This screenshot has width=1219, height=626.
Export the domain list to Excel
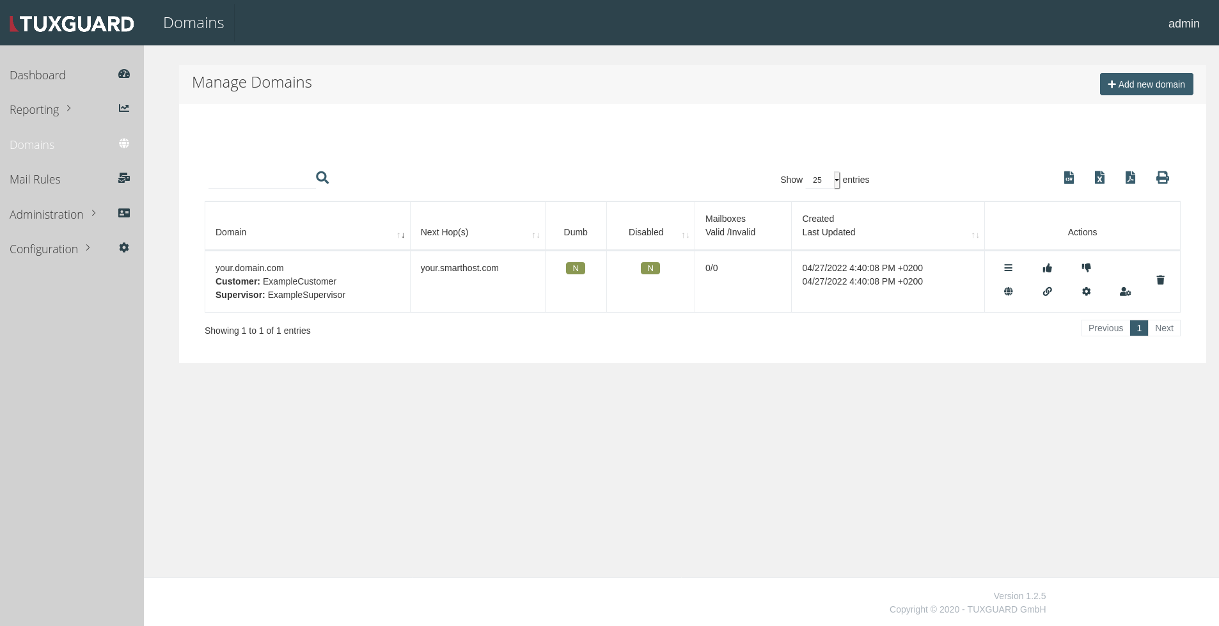pyautogui.click(x=1099, y=178)
